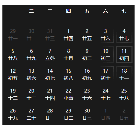The image size is (138, 132).
Task: Select November 27, lunar 二十
Action: pyautogui.click(x=31, y=114)
